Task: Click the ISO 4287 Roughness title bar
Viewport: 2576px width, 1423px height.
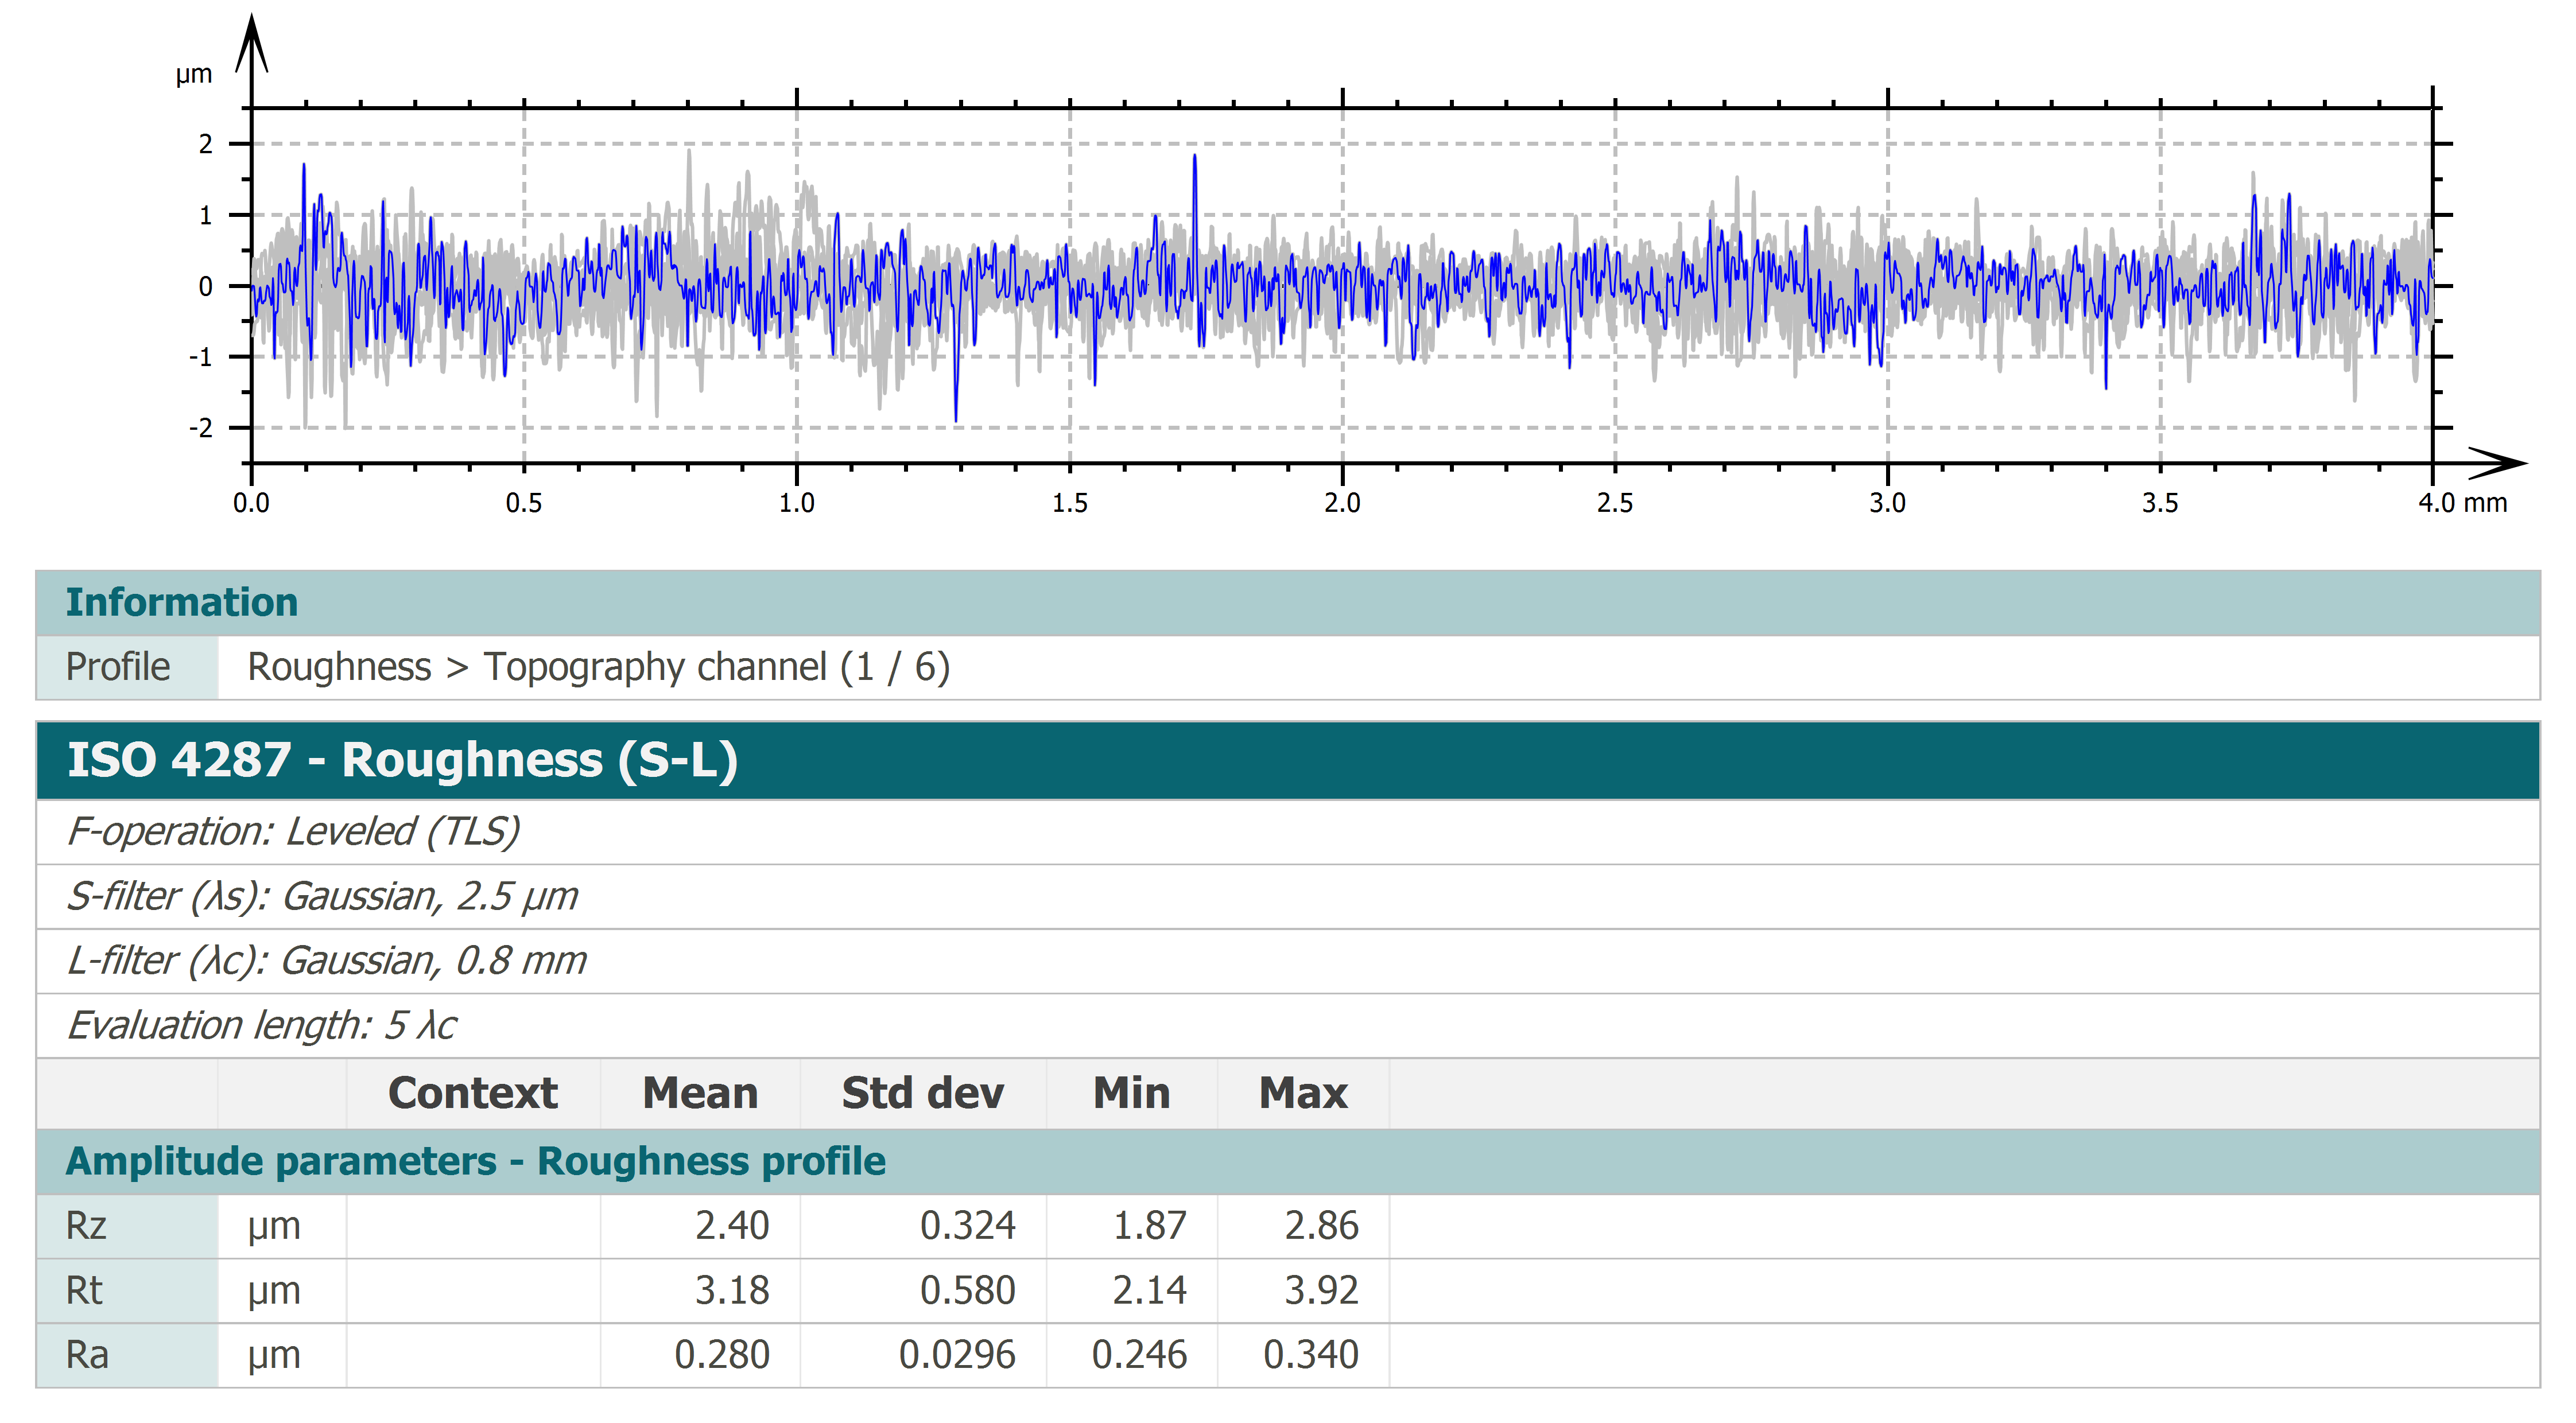Action: [402, 760]
